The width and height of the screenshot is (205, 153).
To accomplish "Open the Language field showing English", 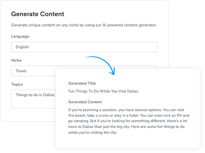I will (84, 47).
